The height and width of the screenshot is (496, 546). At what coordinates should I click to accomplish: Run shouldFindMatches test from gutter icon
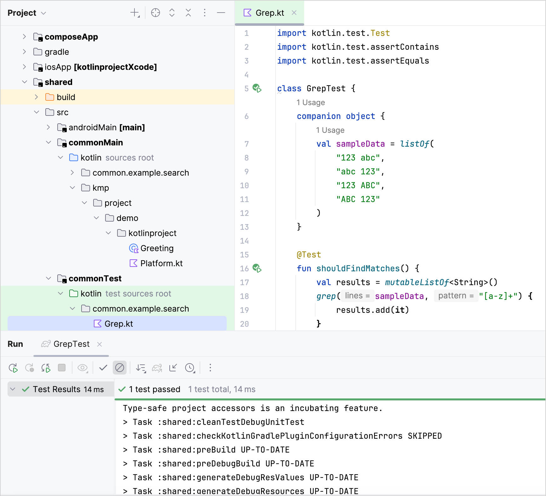[257, 268]
